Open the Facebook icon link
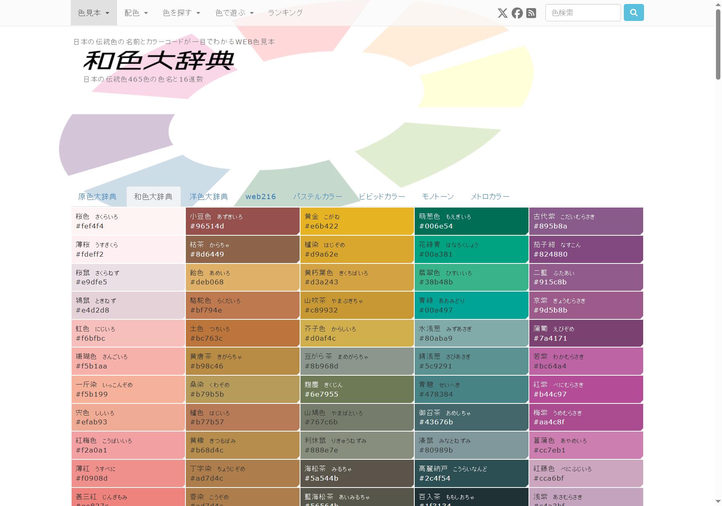The image size is (722, 506). pos(517,13)
